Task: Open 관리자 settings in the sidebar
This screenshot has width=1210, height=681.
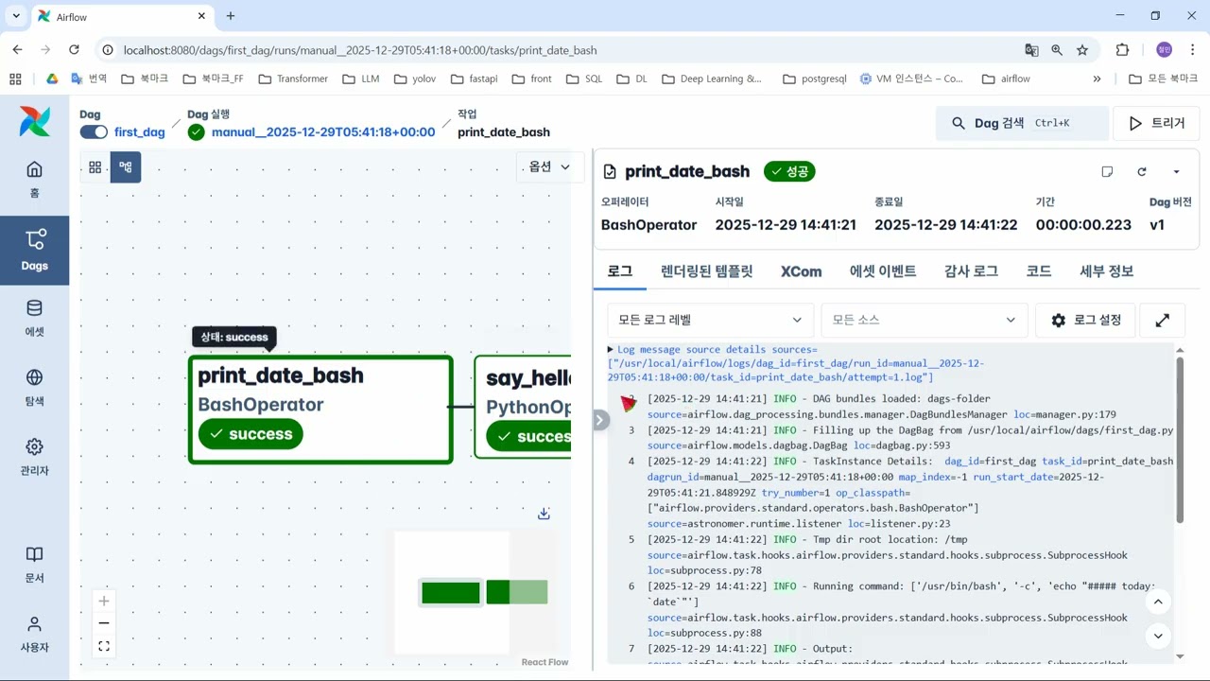Action: (x=34, y=456)
